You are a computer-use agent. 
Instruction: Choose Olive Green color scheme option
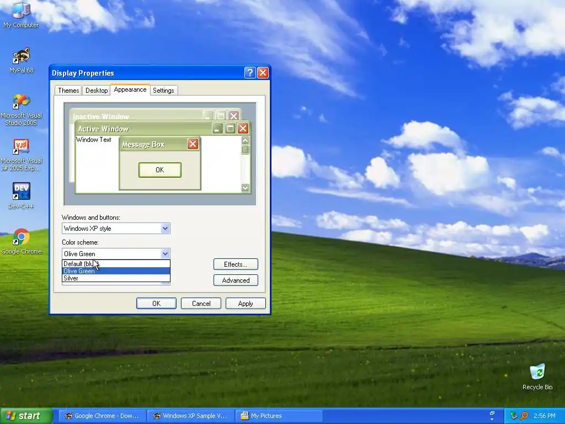(x=116, y=271)
